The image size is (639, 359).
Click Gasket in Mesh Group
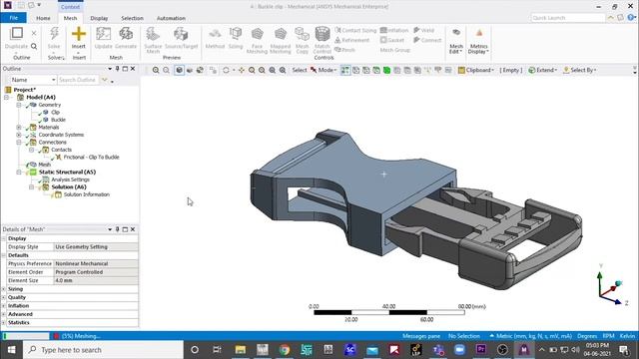392,40
